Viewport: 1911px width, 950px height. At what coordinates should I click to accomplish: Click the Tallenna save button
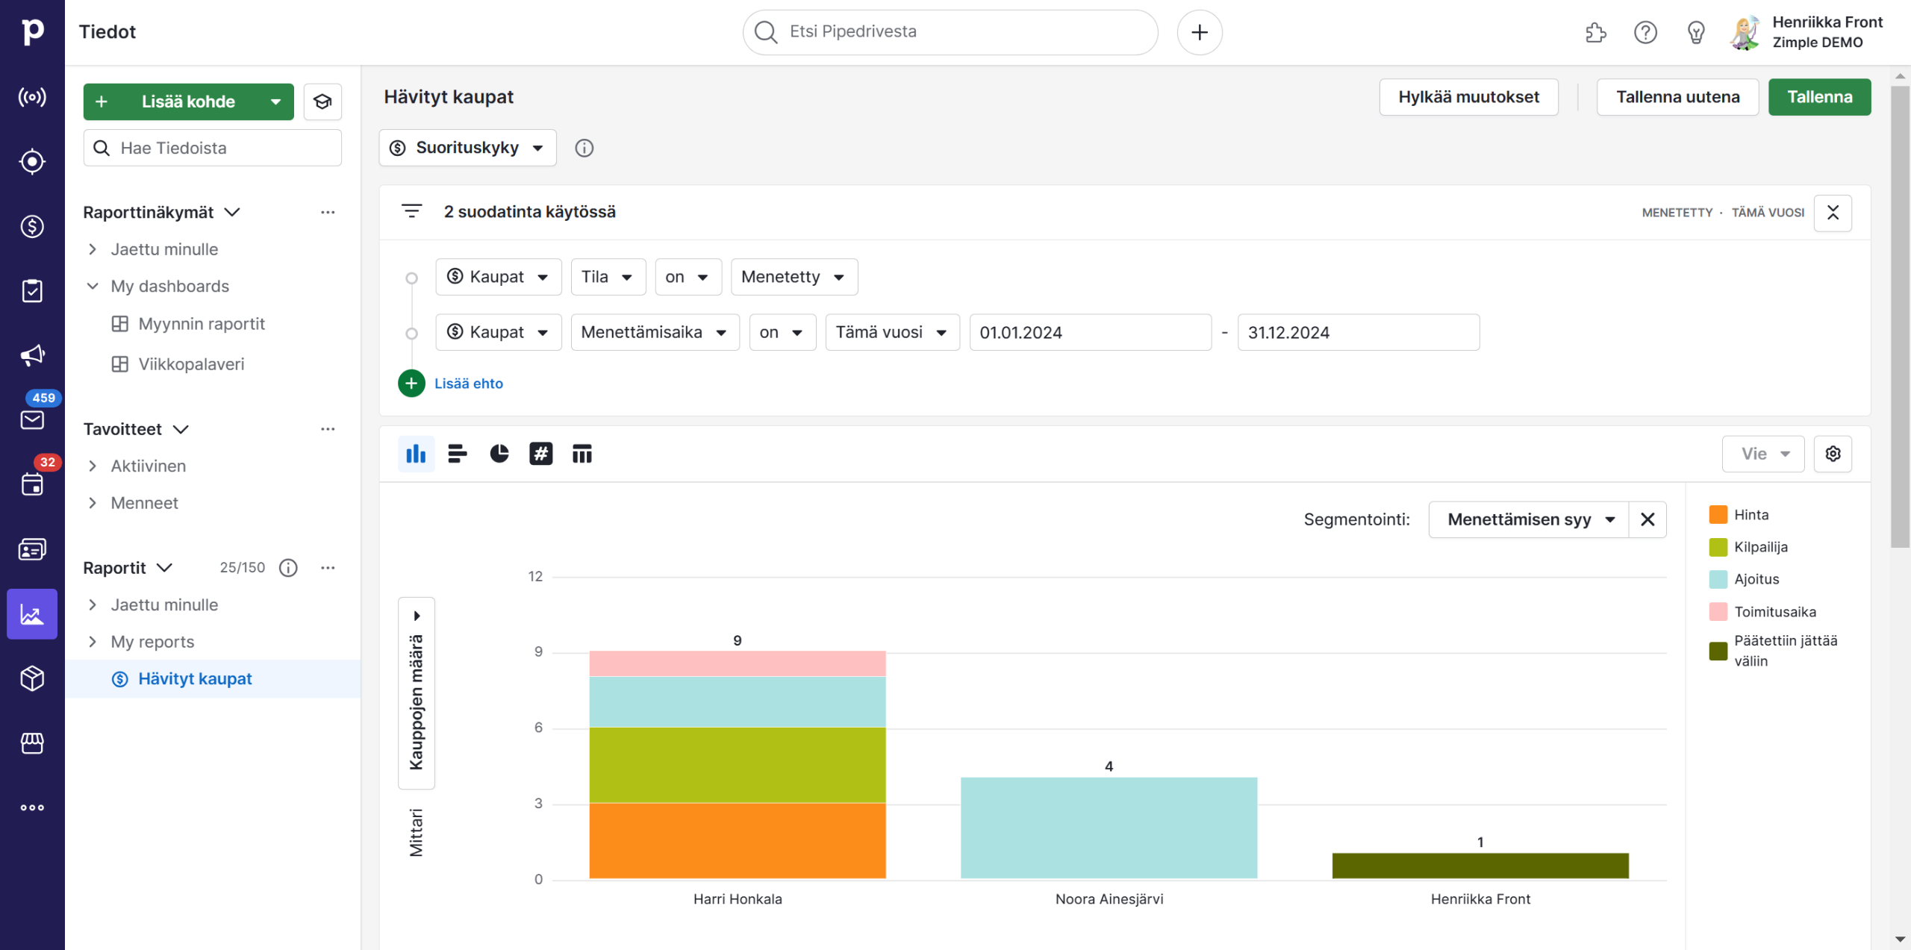click(1818, 97)
